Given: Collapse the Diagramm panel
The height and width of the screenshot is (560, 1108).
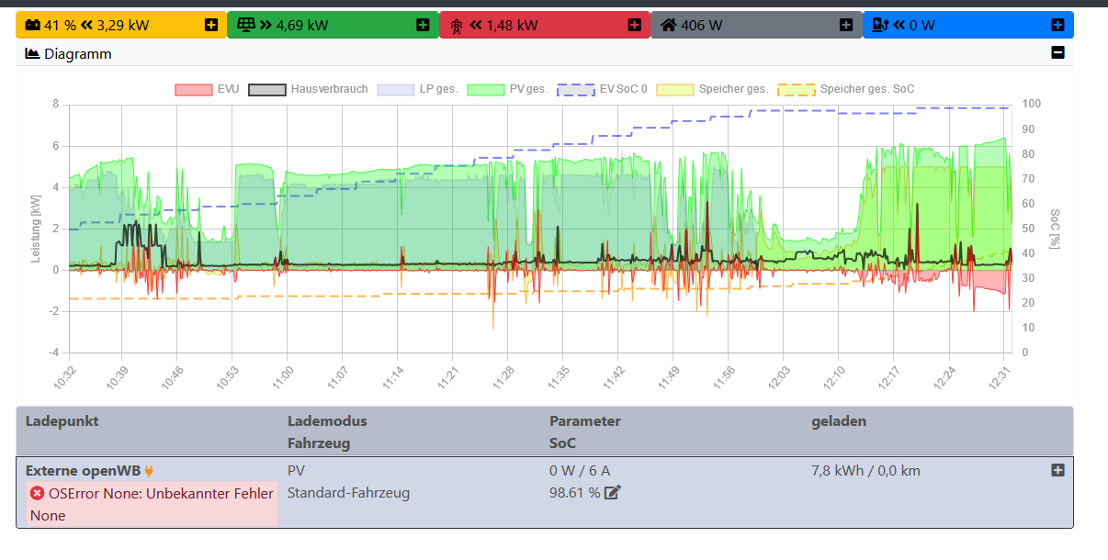Looking at the screenshot, I should pos(1057,53).
